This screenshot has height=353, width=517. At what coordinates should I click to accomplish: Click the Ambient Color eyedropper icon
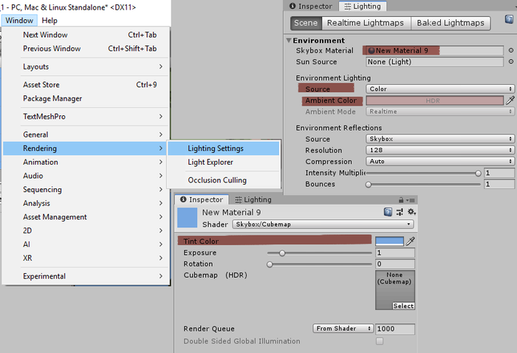(510, 100)
